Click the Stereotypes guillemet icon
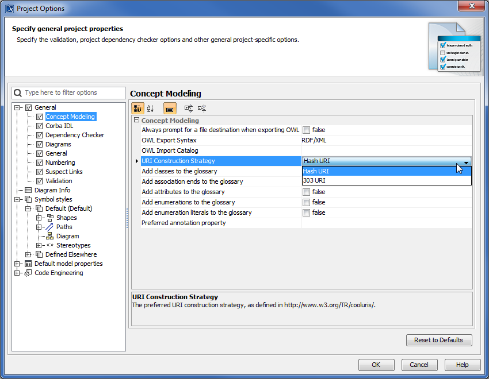Viewport: 489px width, 379px height. click(50, 245)
